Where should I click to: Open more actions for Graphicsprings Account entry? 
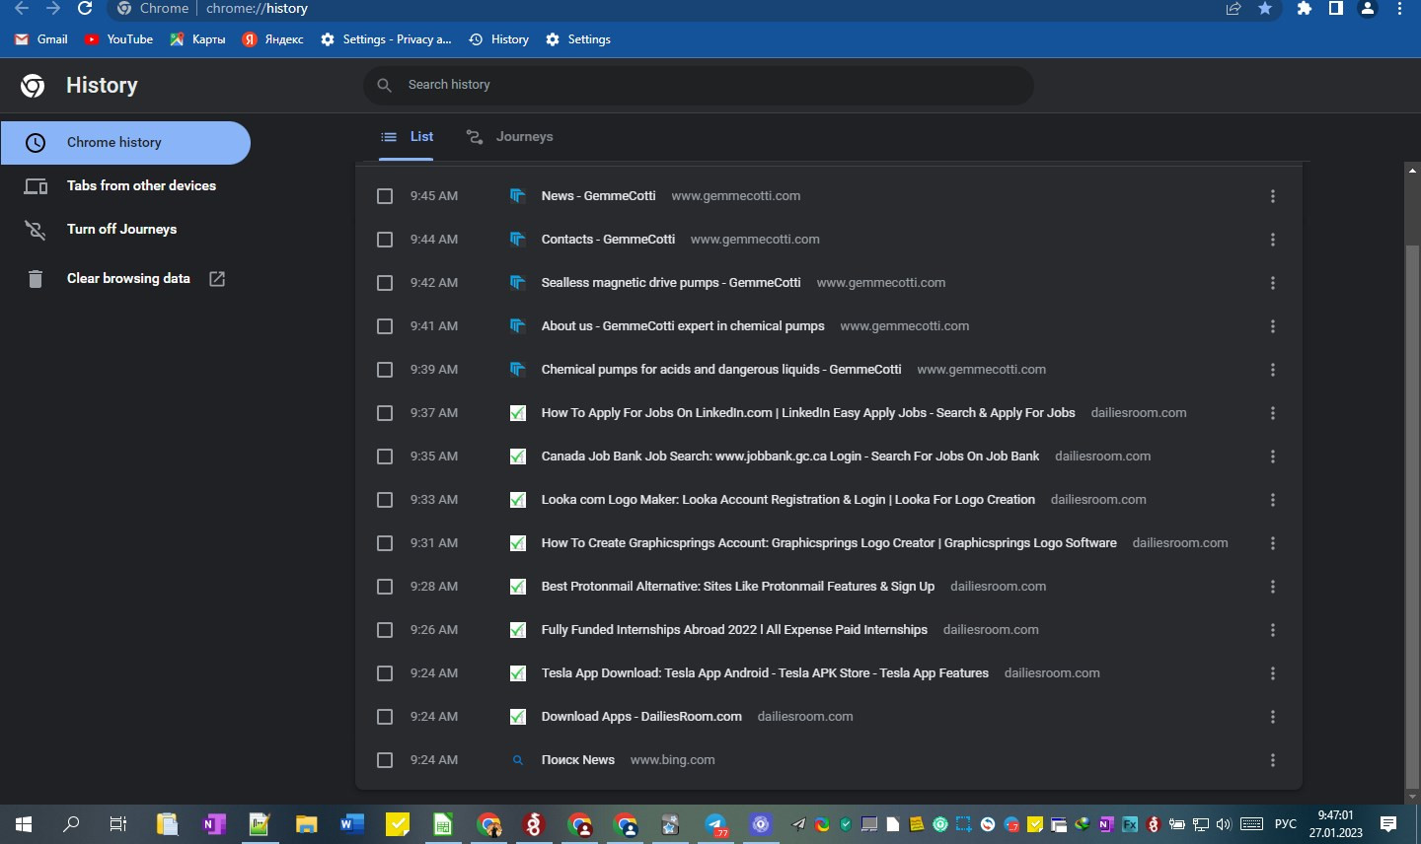click(1273, 543)
